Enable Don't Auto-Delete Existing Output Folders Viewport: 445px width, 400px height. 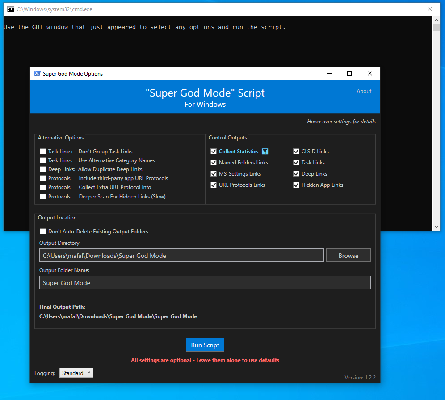pos(43,232)
